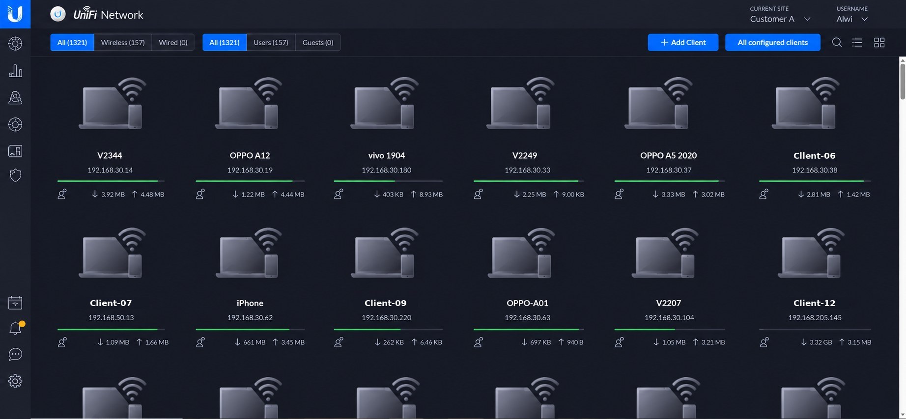Click the Add Client button
Viewport: 906px width, 419px height.
coord(683,42)
